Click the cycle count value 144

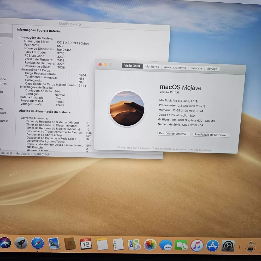click(x=57, y=91)
